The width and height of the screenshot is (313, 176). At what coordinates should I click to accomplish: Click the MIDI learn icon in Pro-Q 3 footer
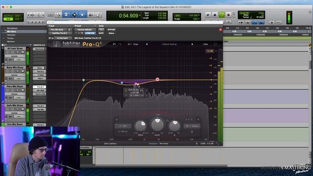tap(197, 143)
